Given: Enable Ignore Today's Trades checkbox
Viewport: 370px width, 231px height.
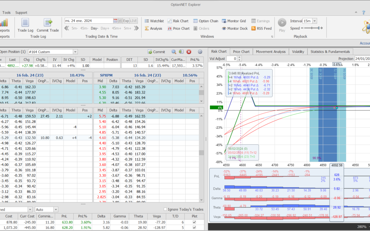Looking at the screenshot, I should (x=165, y=209).
